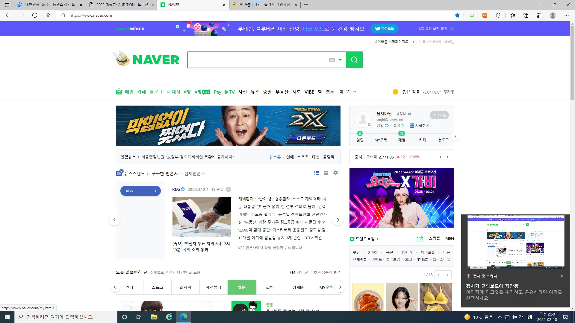Click the page vertical scrollbar
Image resolution: width=575 pixels, height=323 pixels.
click(x=572, y=63)
